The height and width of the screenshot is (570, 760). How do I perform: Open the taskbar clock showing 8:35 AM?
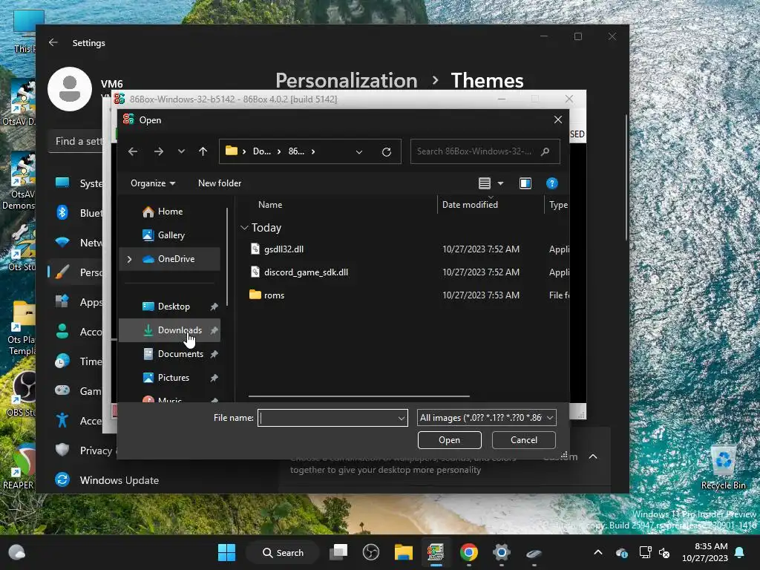coord(705,552)
